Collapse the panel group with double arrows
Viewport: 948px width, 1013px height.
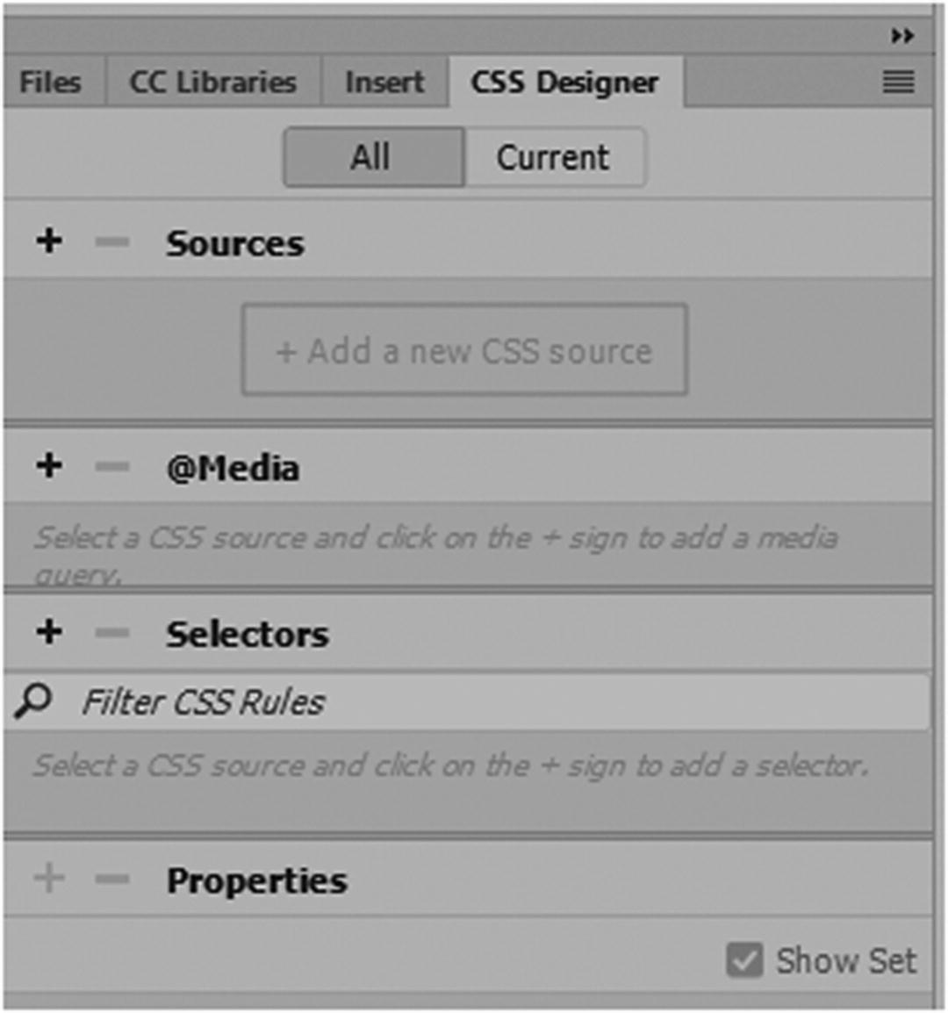pyautogui.click(x=901, y=36)
